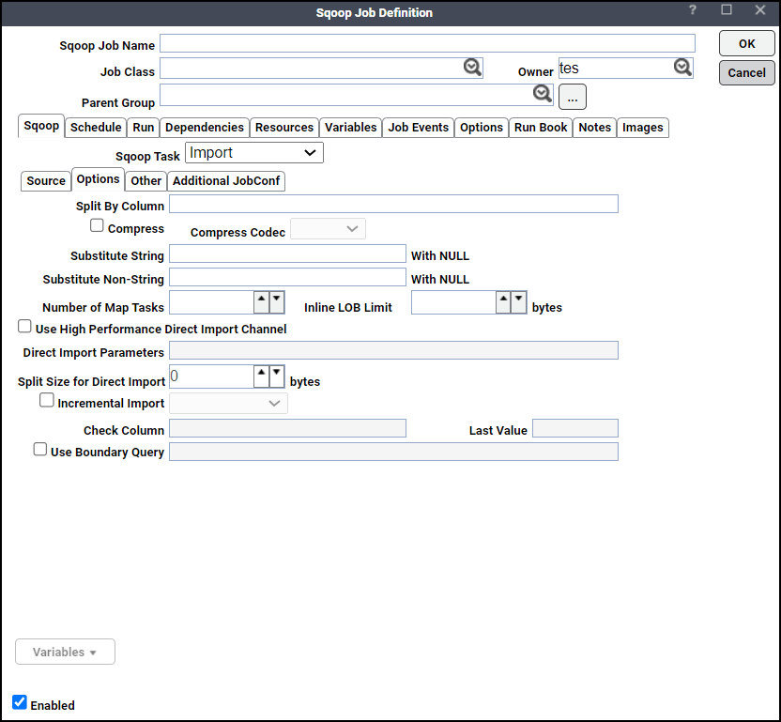Focus the Substitute String field
The image size is (781, 722).
click(x=287, y=253)
